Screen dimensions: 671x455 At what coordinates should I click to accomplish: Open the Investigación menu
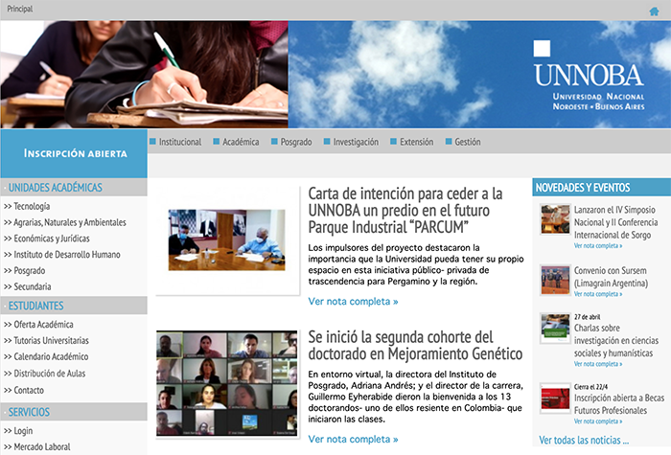[355, 142]
